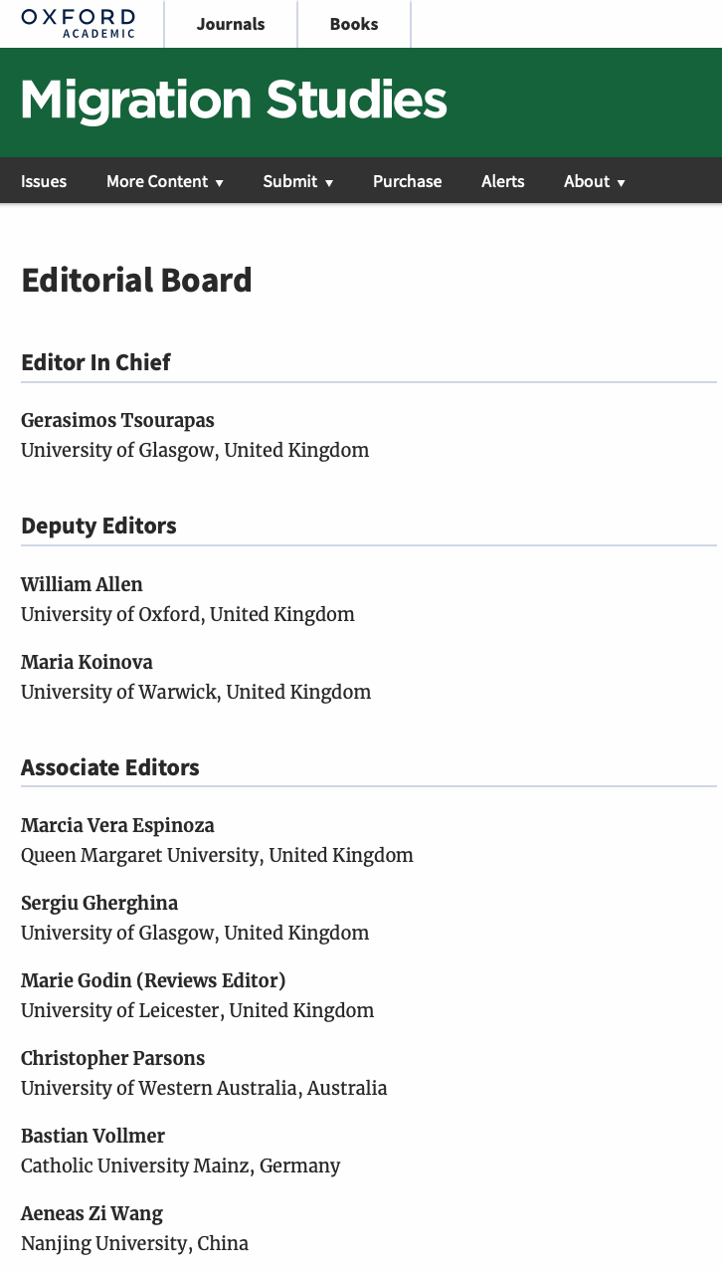This screenshot has height=1270, width=722.
Task: Click Aeneas Zi Wang's name
Action: click(x=91, y=1213)
